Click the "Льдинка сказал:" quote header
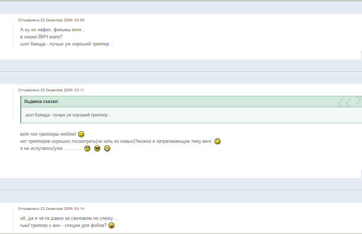The width and height of the screenshot is (362, 234). pos(41,102)
